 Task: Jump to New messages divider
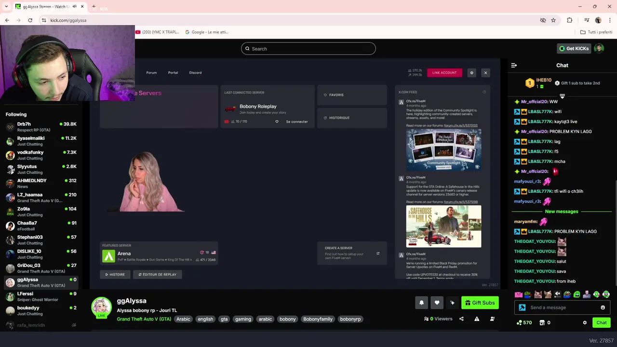click(562, 212)
